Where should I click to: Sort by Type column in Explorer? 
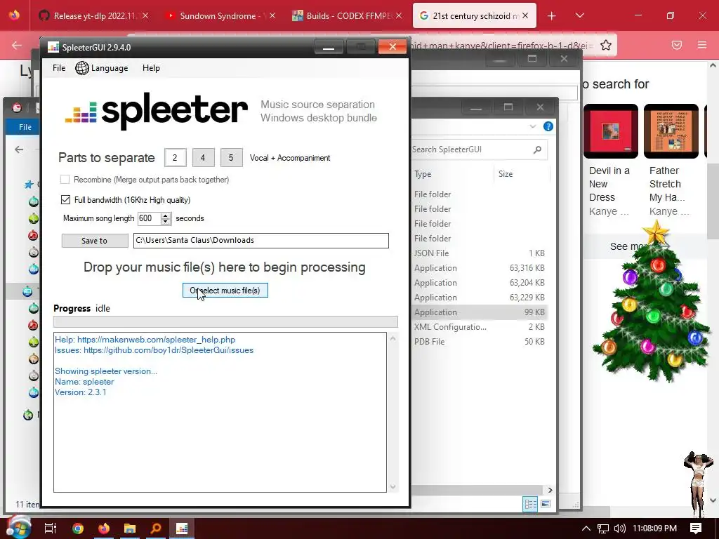tap(423, 174)
